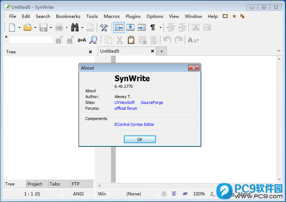The height and width of the screenshot is (202, 286).
Task: Toggle non-printable characters pilcrow icon
Action: click(153, 27)
